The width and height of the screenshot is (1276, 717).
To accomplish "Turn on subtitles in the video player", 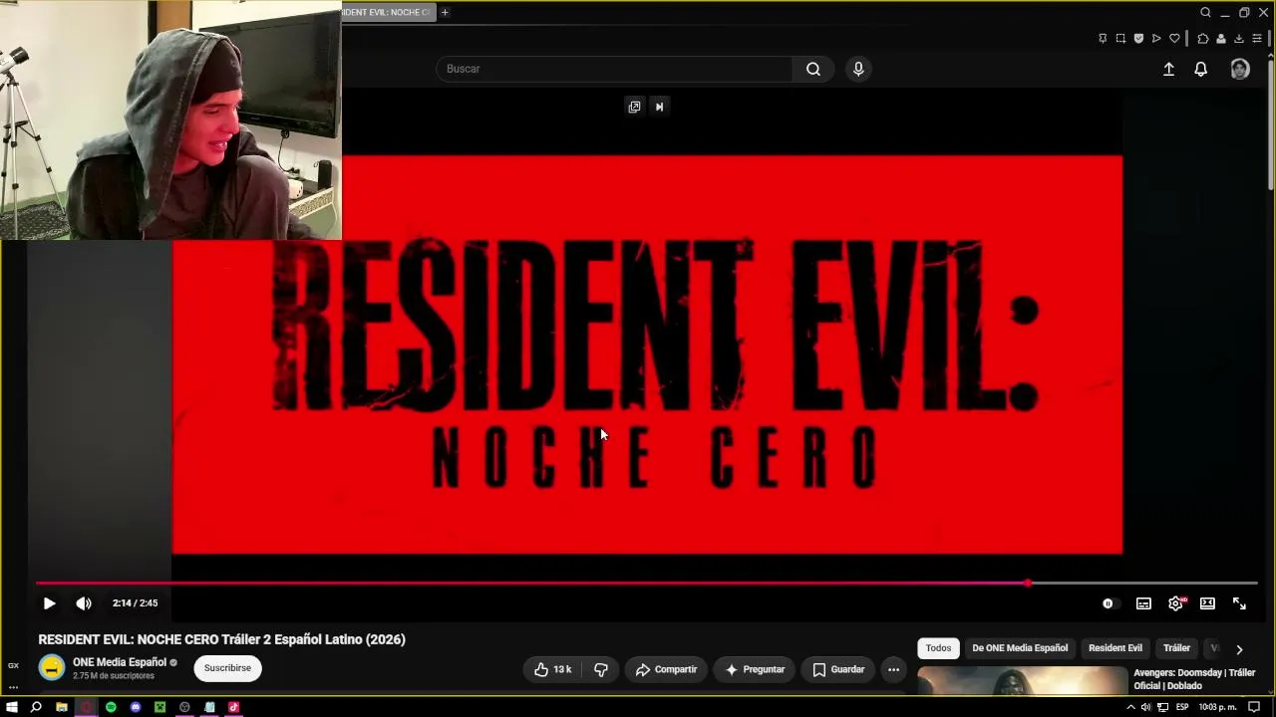I will tap(1143, 603).
